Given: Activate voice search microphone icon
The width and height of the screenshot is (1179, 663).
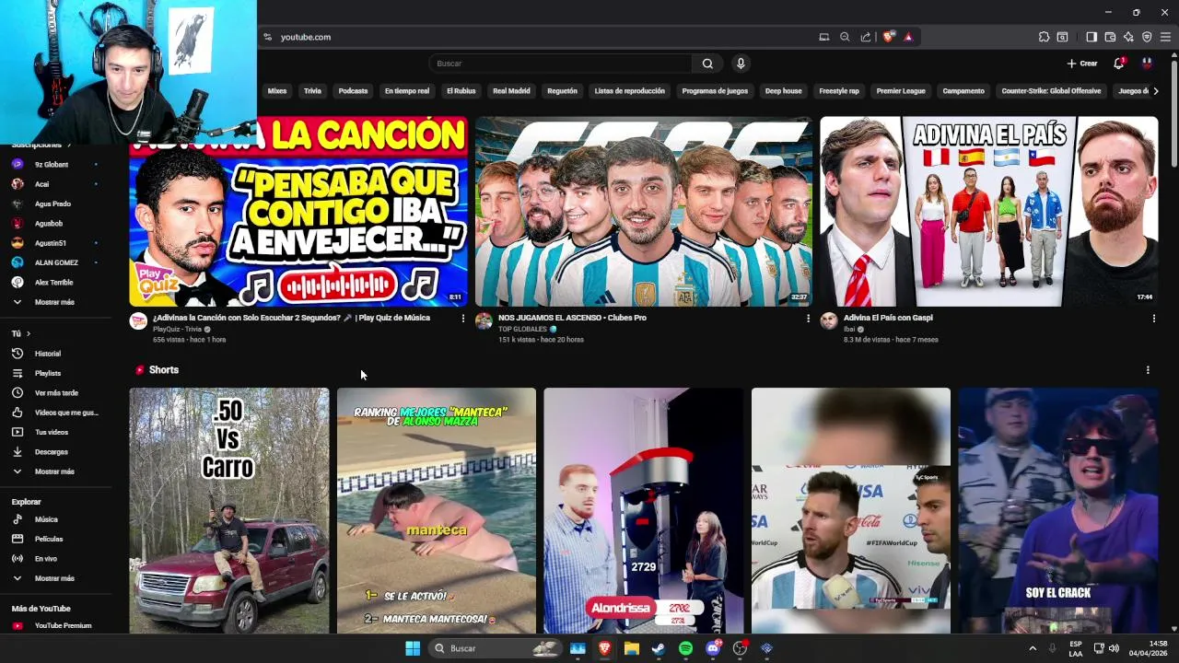Looking at the screenshot, I should tap(741, 64).
